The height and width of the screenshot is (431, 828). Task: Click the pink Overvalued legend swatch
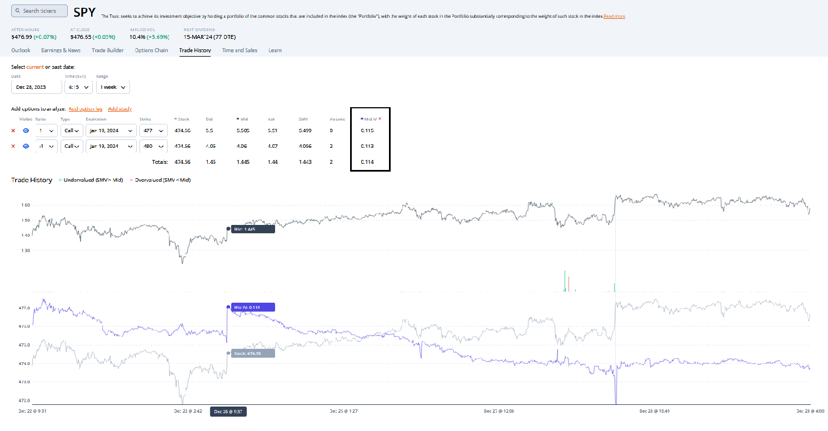tap(131, 180)
